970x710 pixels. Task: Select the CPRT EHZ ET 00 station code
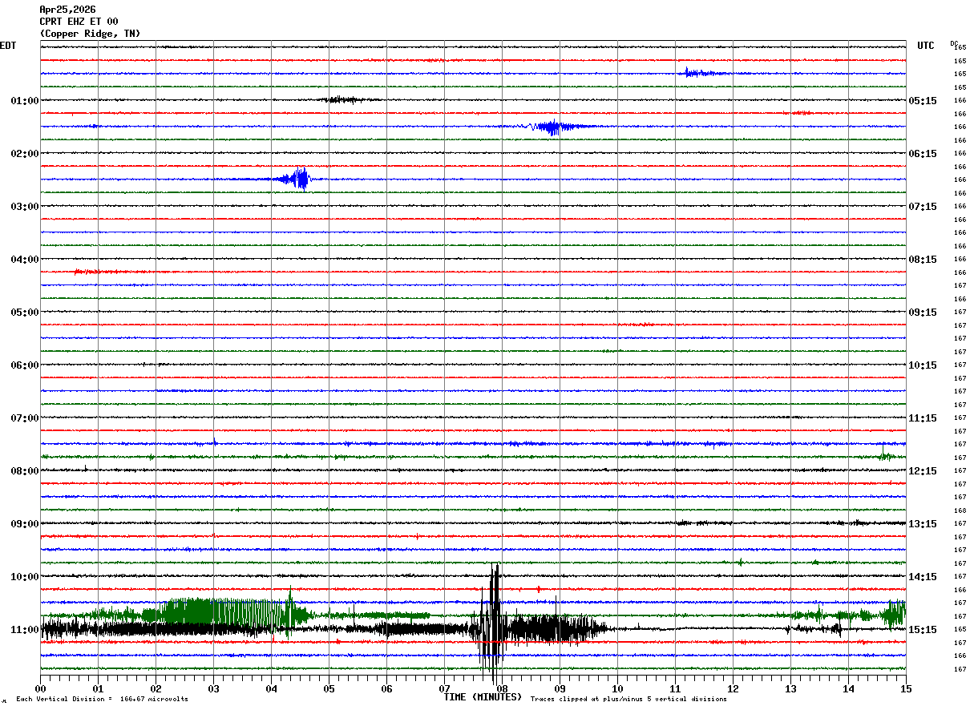click(x=79, y=22)
